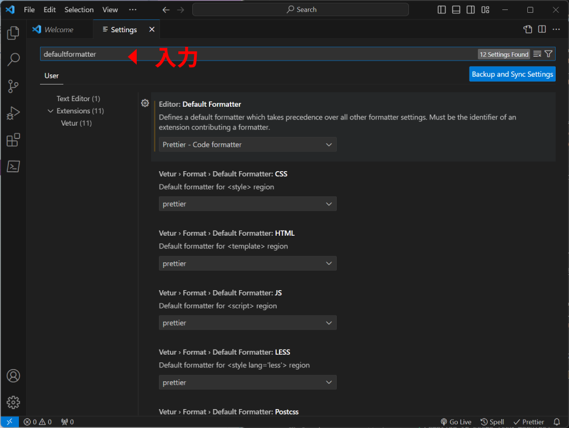Collapse the Extensions (11) tree node

click(x=51, y=111)
